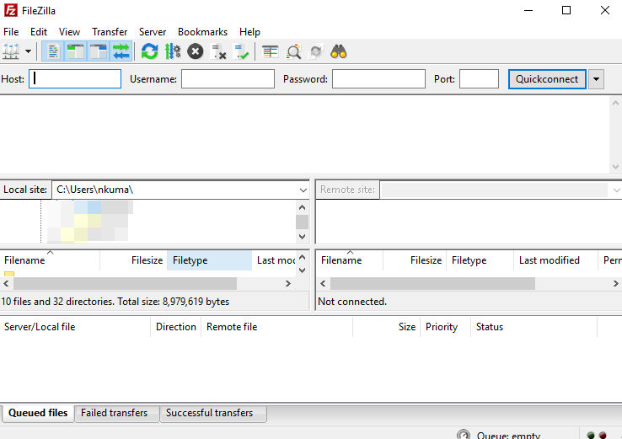
Task: Click the Remote file queue column header
Action: pyautogui.click(x=277, y=327)
